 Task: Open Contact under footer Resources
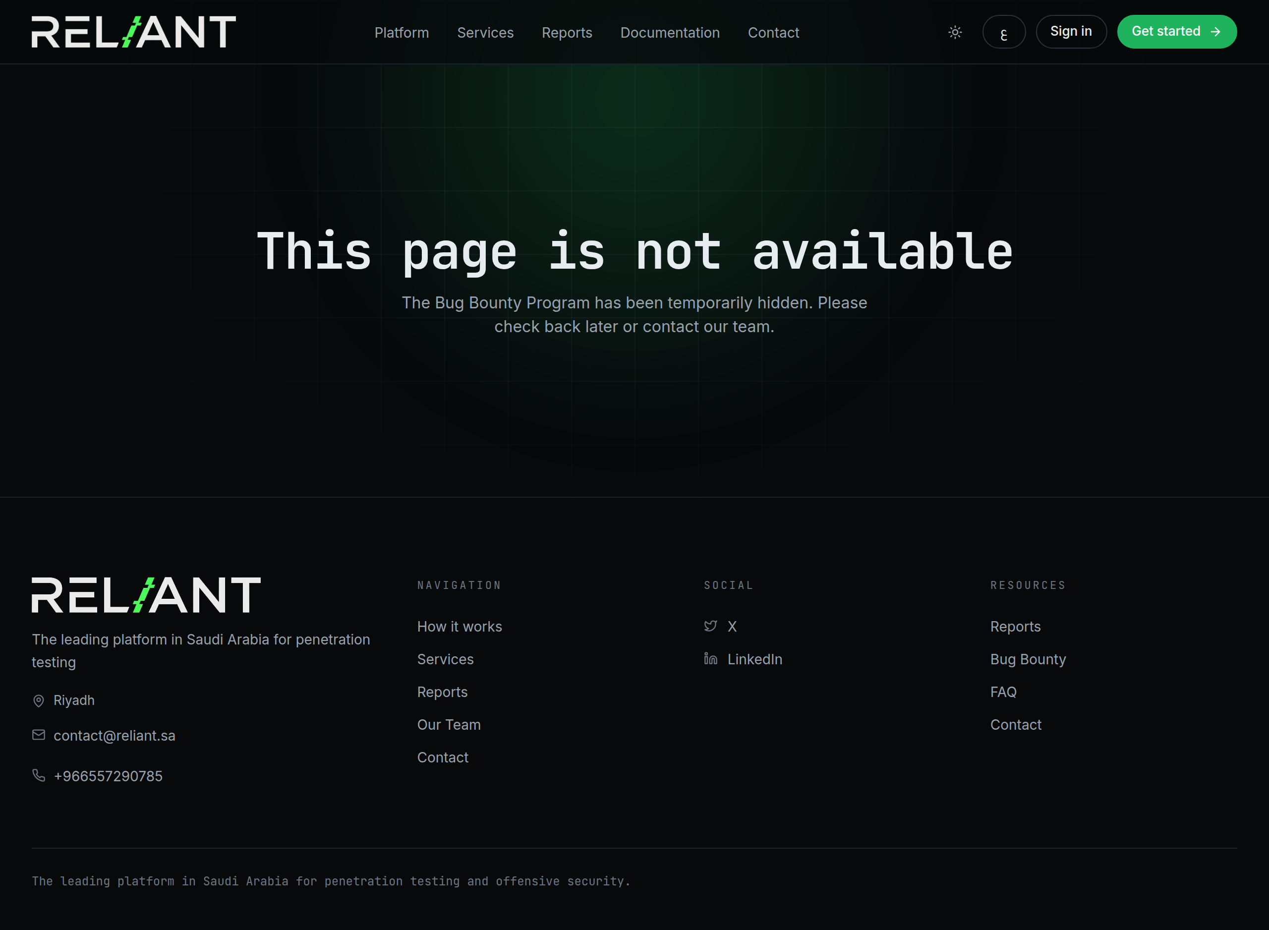tap(1015, 725)
